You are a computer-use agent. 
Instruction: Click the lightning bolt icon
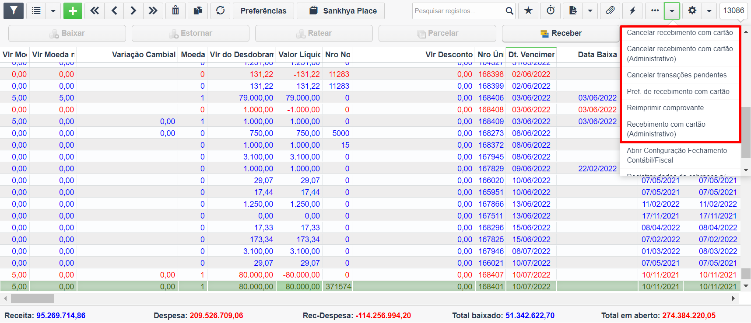(x=632, y=11)
